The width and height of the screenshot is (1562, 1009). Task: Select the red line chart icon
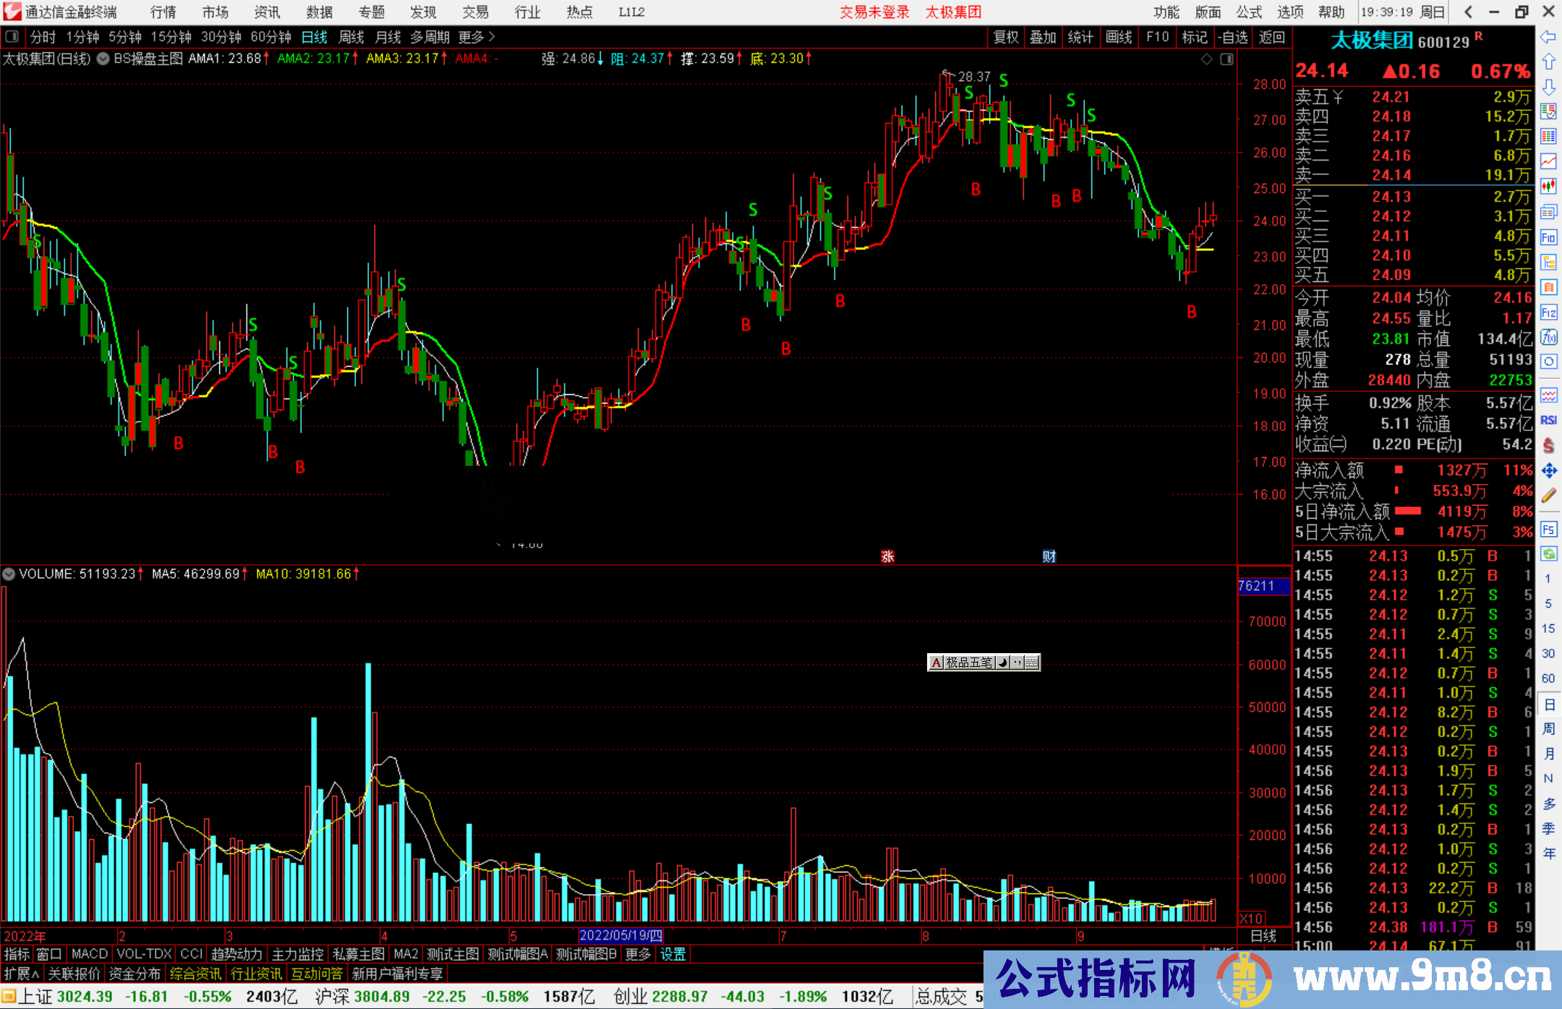(1548, 161)
